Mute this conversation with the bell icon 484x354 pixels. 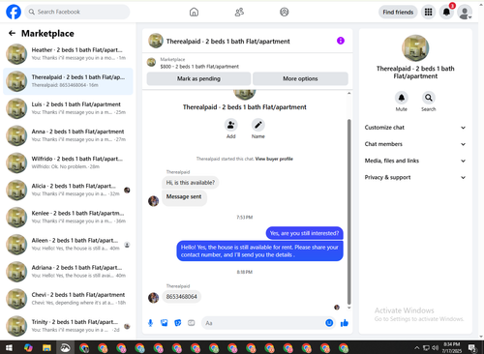coord(402,98)
